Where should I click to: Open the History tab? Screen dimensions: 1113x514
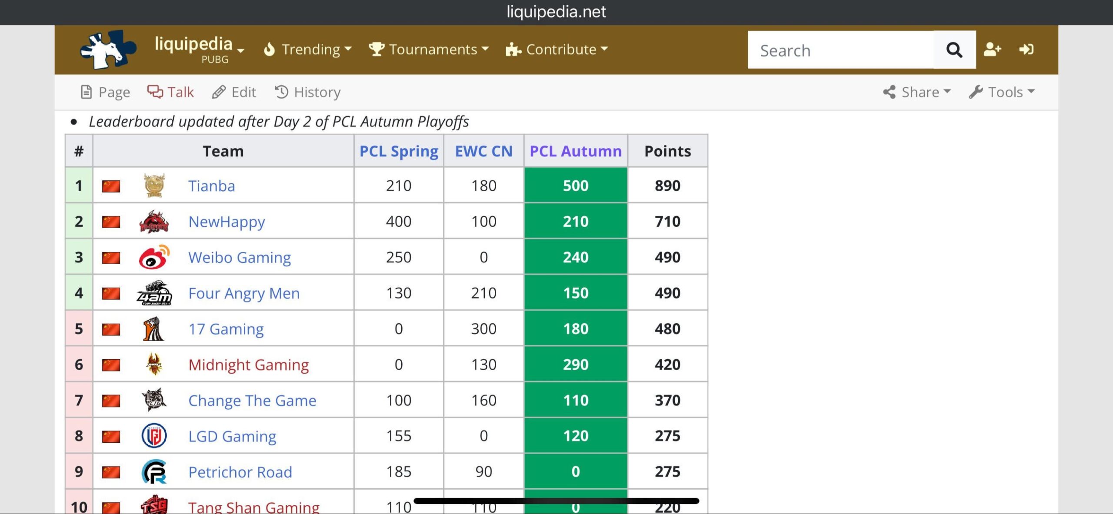click(x=308, y=92)
